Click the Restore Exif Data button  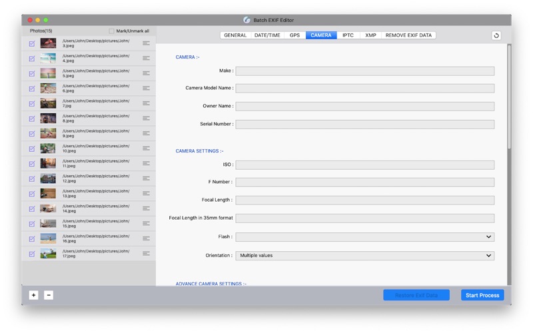[416, 295]
